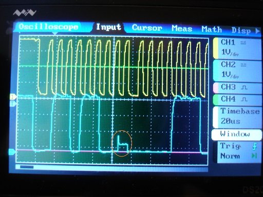
Task: Click the yellow CH1 color strip
Action: 216,48
